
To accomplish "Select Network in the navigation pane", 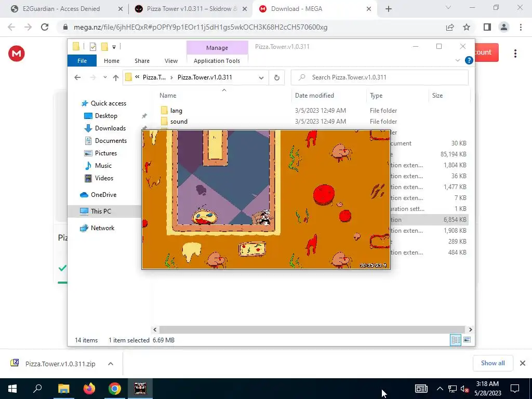I will 102,228.
